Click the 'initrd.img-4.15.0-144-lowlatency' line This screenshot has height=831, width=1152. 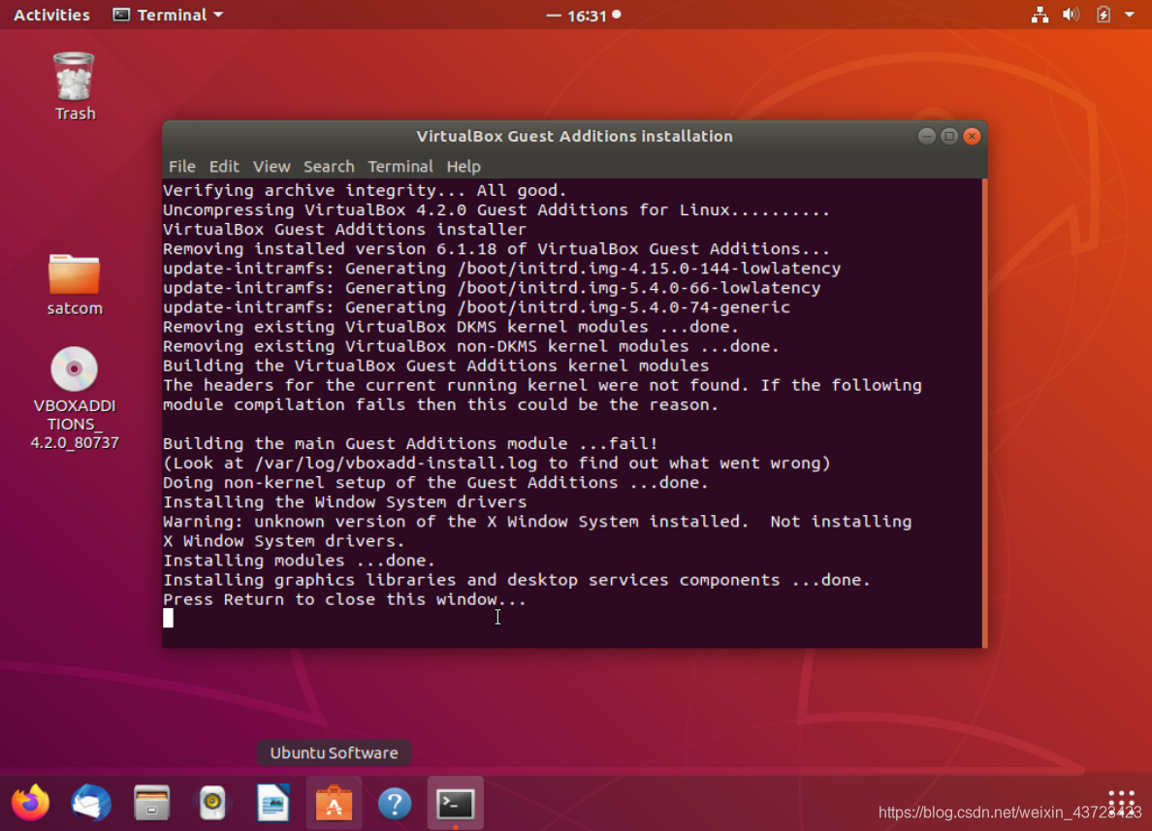click(x=501, y=269)
